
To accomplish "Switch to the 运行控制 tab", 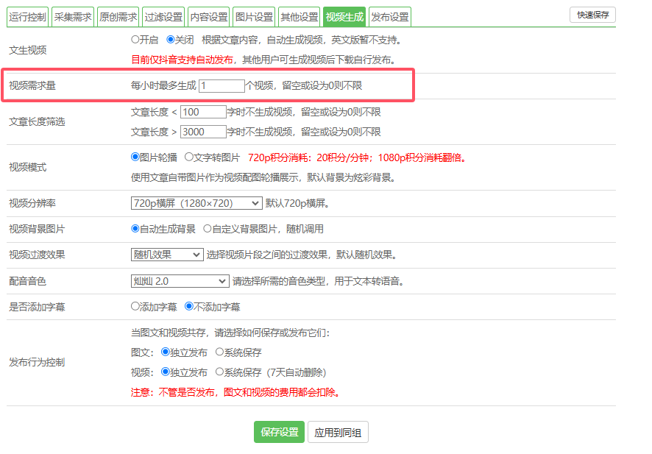I will (x=28, y=17).
